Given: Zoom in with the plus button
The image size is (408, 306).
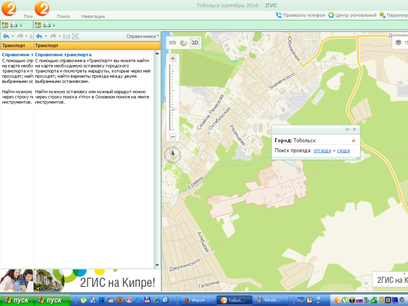Looking at the screenshot, I should 172,58.
